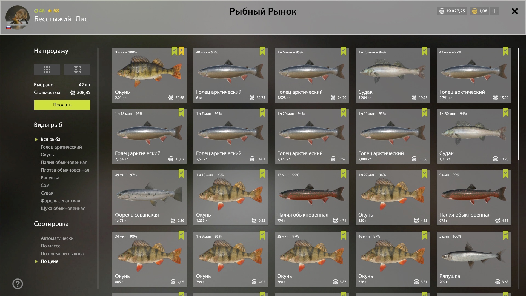Viewport: 526px width, 296px height.
Task: Uncheck the Форель севанская selection mark
Action: pos(181,174)
